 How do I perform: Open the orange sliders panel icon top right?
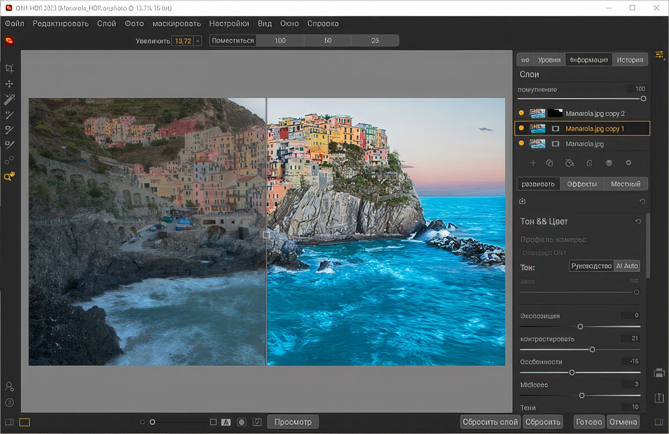pos(660,55)
